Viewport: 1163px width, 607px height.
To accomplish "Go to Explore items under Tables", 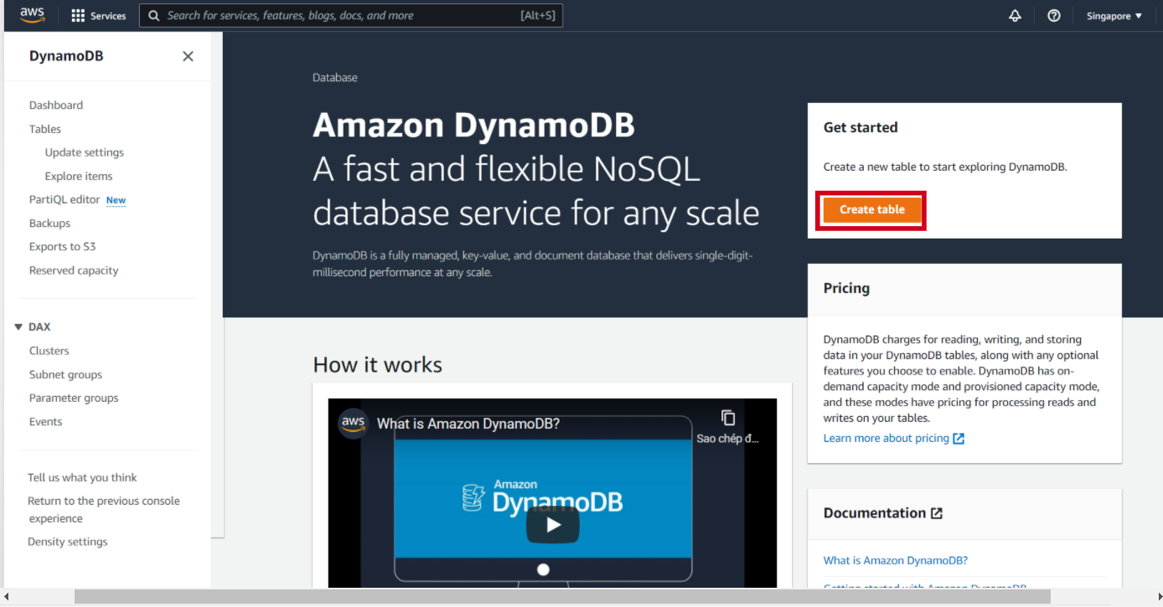I will coord(79,176).
